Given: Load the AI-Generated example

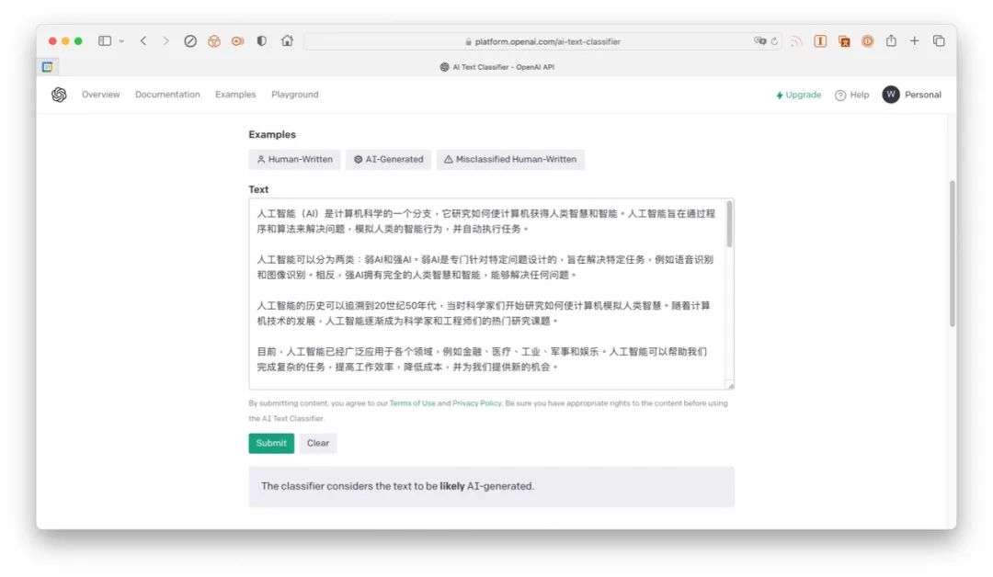Looking at the screenshot, I should pyautogui.click(x=388, y=159).
